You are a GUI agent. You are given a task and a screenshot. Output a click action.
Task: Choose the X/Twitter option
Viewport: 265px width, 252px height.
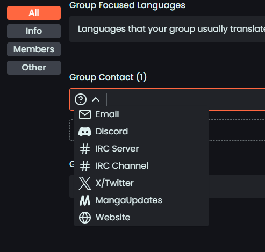point(141,183)
